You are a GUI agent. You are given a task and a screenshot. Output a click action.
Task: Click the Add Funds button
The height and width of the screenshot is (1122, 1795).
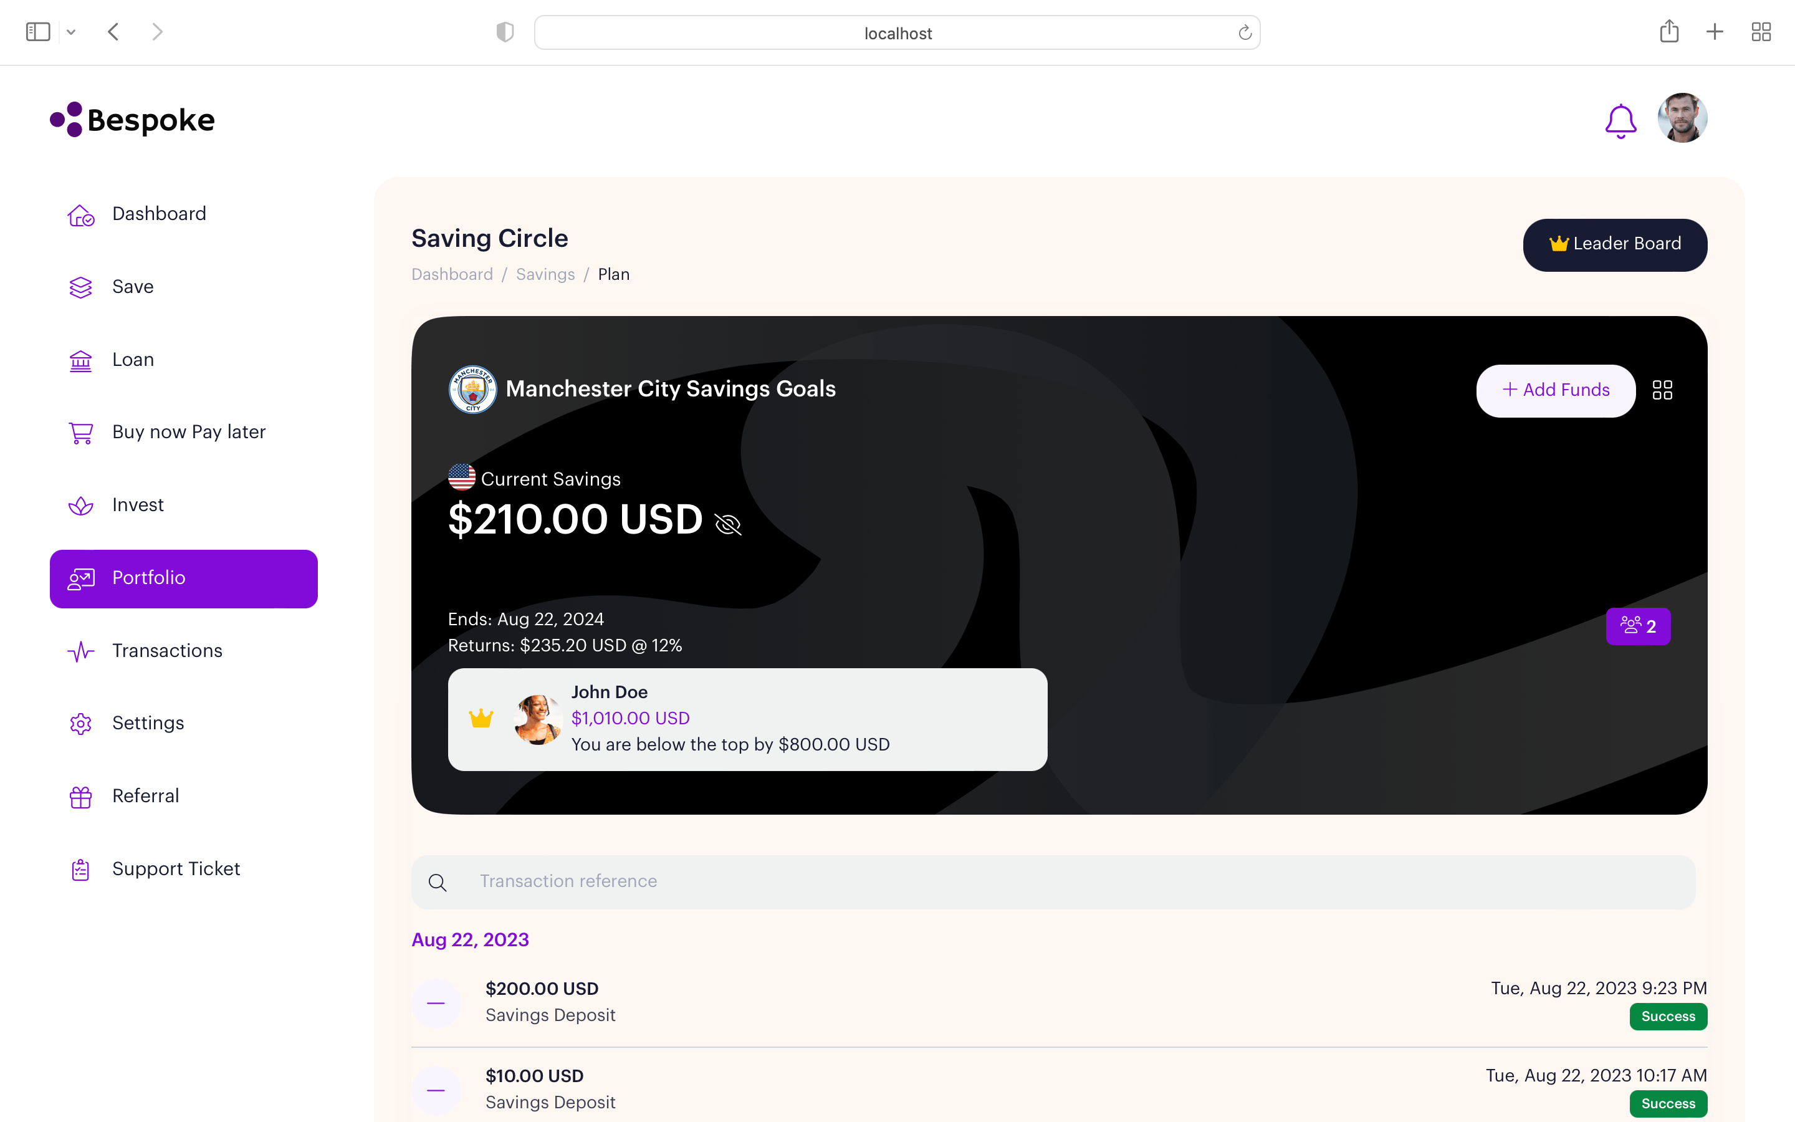(x=1556, y=390)
